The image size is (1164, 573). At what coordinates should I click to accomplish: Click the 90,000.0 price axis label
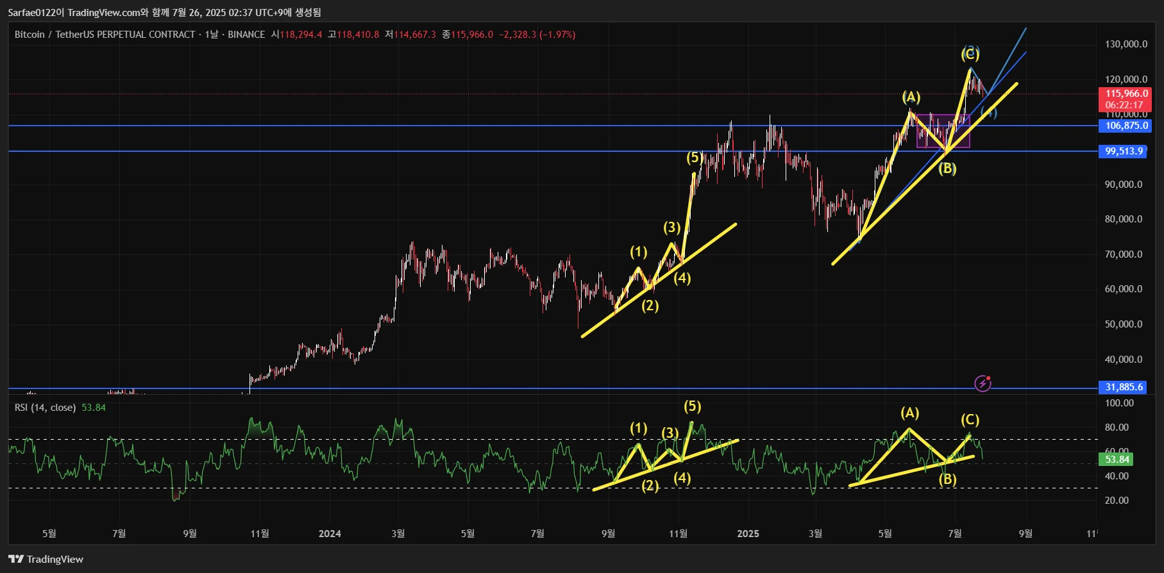click(x=1124, y=185)
